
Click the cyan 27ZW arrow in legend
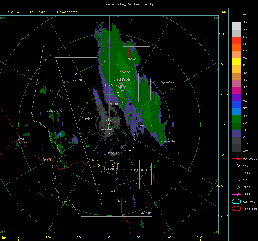[236, 180]
